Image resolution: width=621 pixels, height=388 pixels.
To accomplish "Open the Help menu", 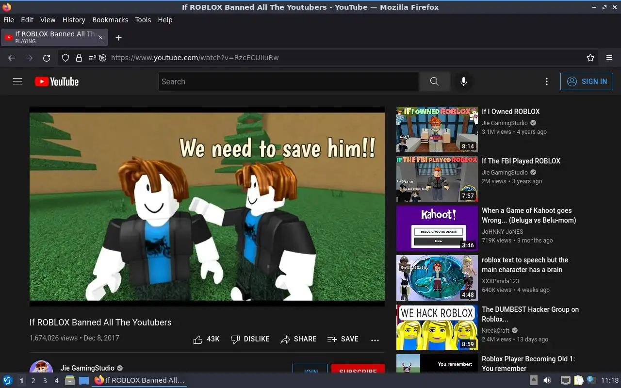I will point(165,20).
